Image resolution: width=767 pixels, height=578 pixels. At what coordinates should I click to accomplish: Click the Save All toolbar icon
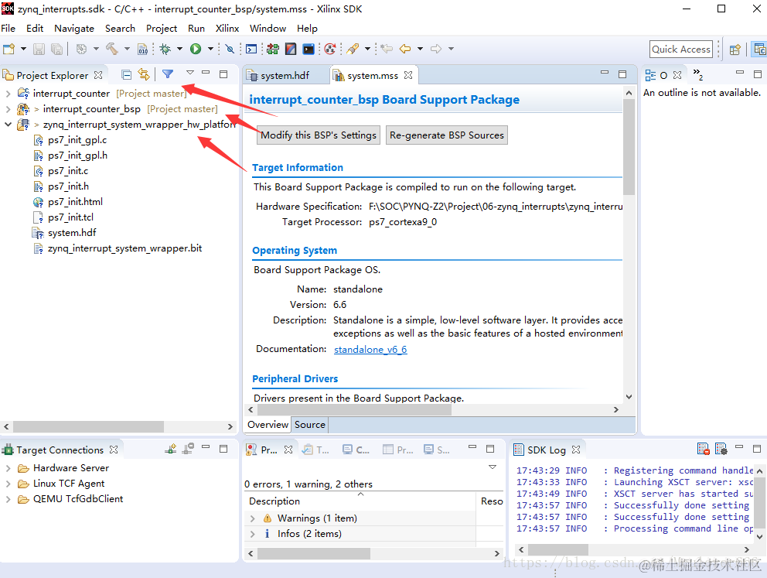(x=56, y=49)
